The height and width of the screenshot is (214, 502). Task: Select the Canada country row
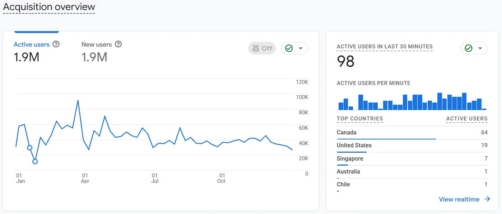point(412,133)
